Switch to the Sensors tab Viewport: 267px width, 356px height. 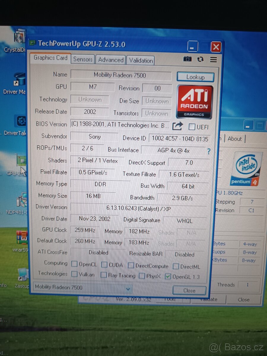(82, 60)
